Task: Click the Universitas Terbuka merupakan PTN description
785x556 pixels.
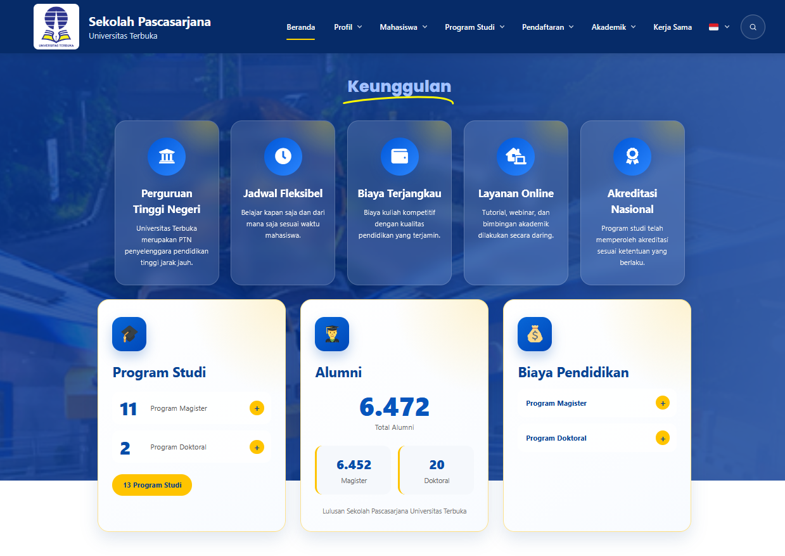Action: point(167,245)
